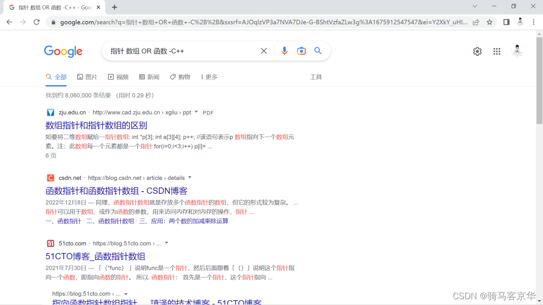Search by image with camera icon
Image resolution: width=543 pixels, height=305 pixels.
(301, 51)
